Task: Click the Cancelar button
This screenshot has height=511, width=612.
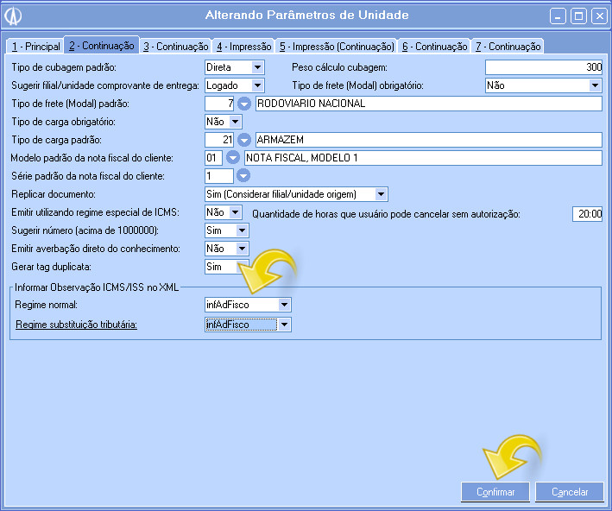Action: click(570, 492)
